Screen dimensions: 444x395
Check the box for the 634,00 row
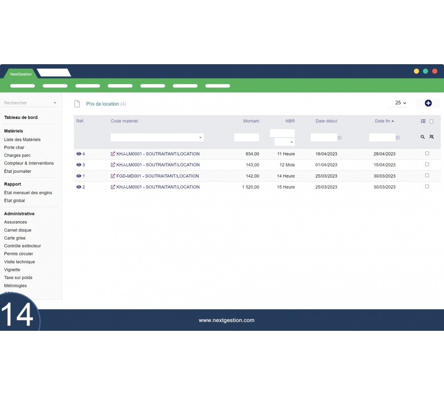point(427,154)
